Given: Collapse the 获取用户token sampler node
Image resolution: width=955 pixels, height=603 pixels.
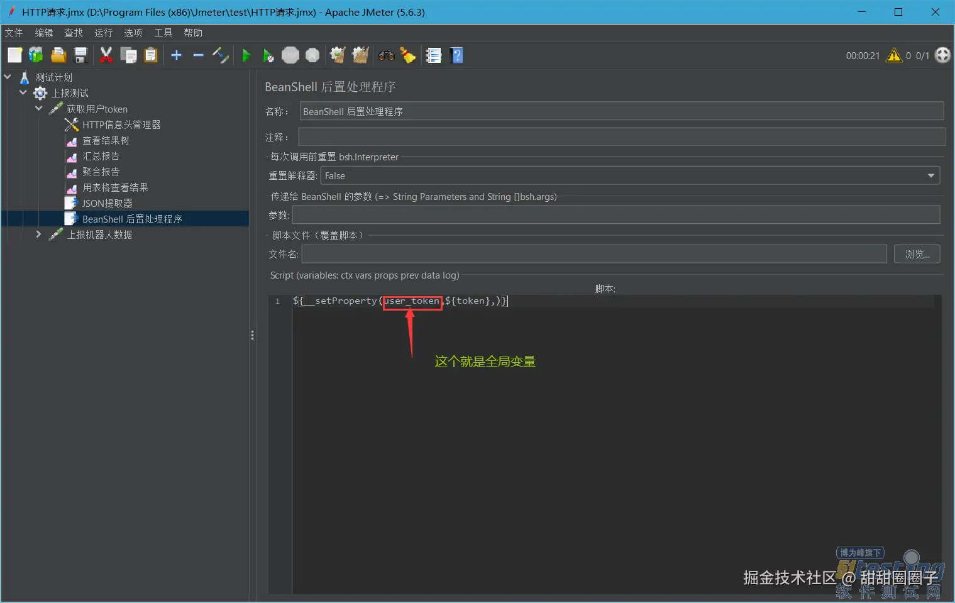Looking at the screenshot, I should 39,108.
